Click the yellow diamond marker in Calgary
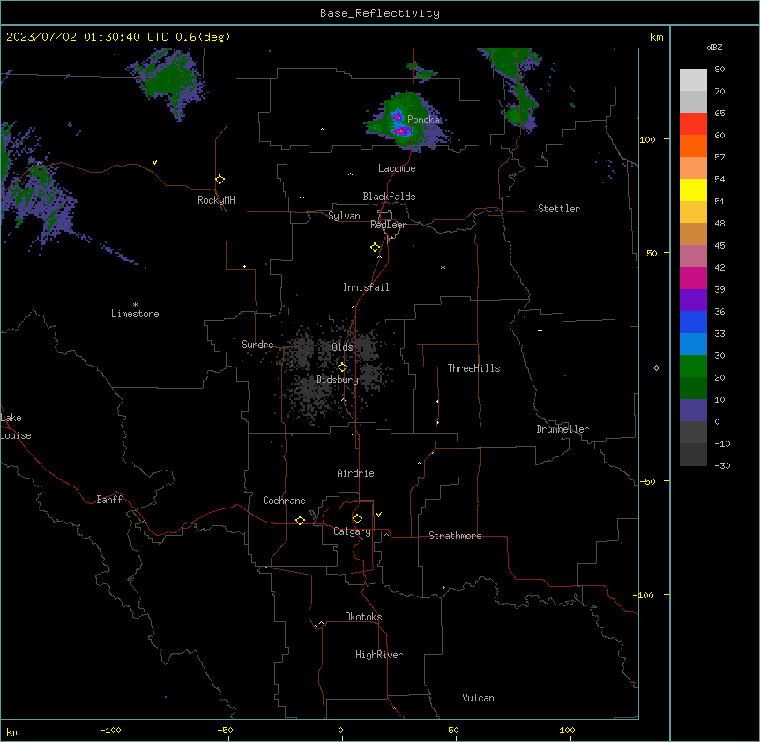Image resolution: width=760 pixels, height=742 pixels. coord(357,519)
